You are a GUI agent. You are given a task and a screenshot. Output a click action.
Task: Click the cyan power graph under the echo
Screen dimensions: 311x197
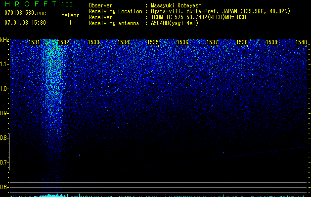53,196
